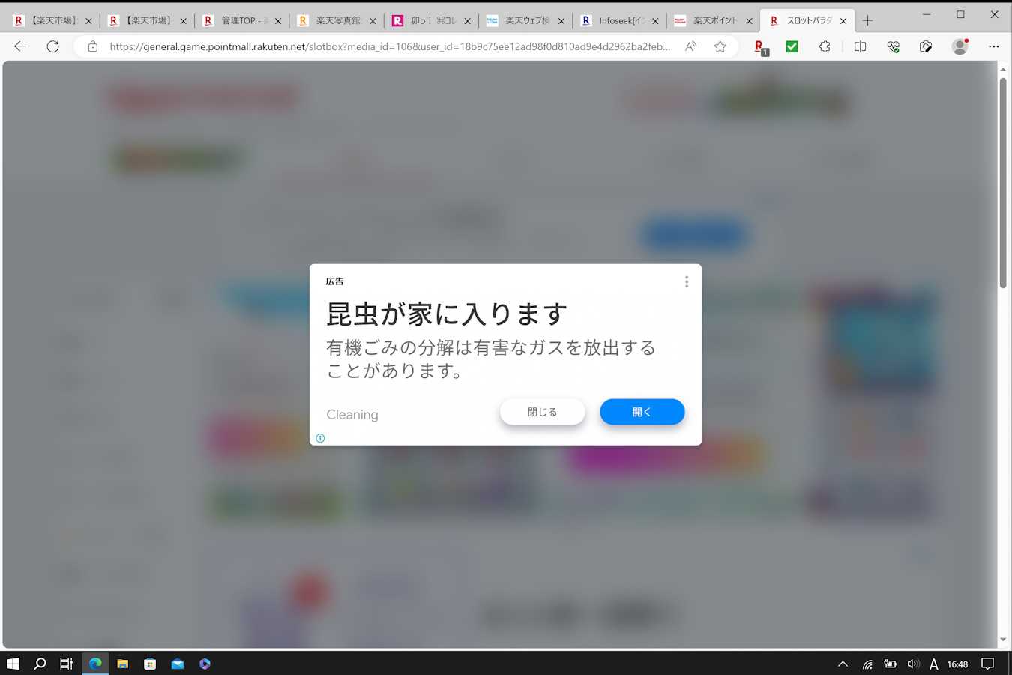Click the scrollbar up arrow
Viewport: 1012px width, 675px height.
tap(1003, 69)
